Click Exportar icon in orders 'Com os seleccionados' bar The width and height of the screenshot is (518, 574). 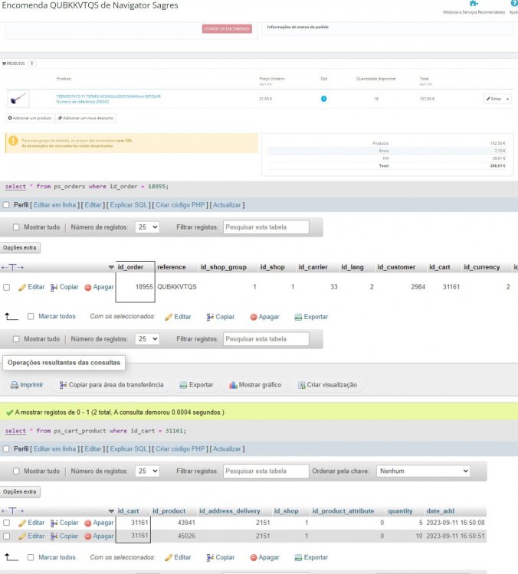(298, 317)
